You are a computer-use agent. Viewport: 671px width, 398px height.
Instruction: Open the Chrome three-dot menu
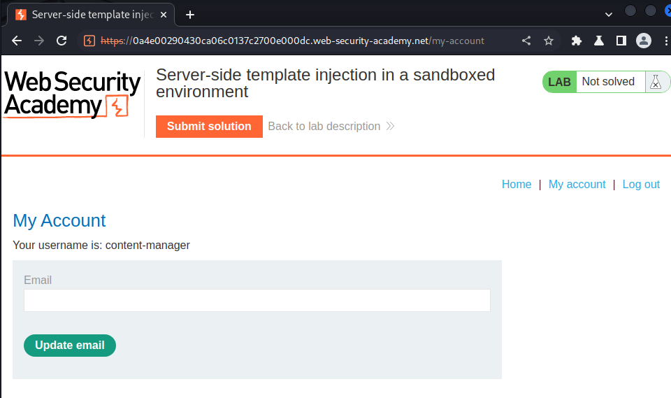tap(666, 41)
